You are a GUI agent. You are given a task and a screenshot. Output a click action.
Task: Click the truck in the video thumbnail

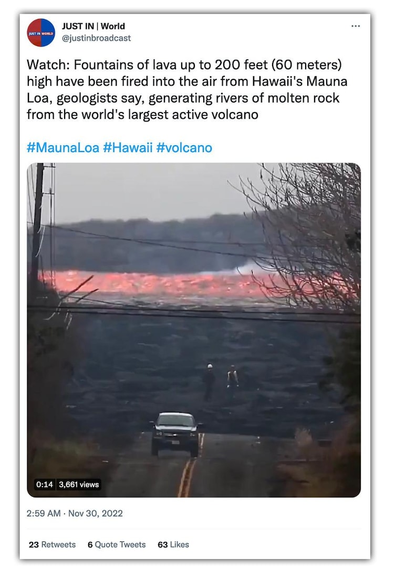(x=176, y=434)
